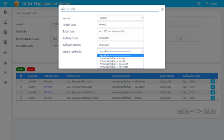Click ชื่อแบรนด์ column header

[x=32, y=76]
